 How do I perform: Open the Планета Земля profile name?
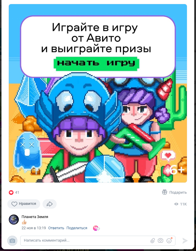[35, 217]
